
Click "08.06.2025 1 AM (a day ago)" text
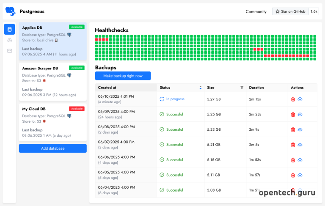point(47,135)
